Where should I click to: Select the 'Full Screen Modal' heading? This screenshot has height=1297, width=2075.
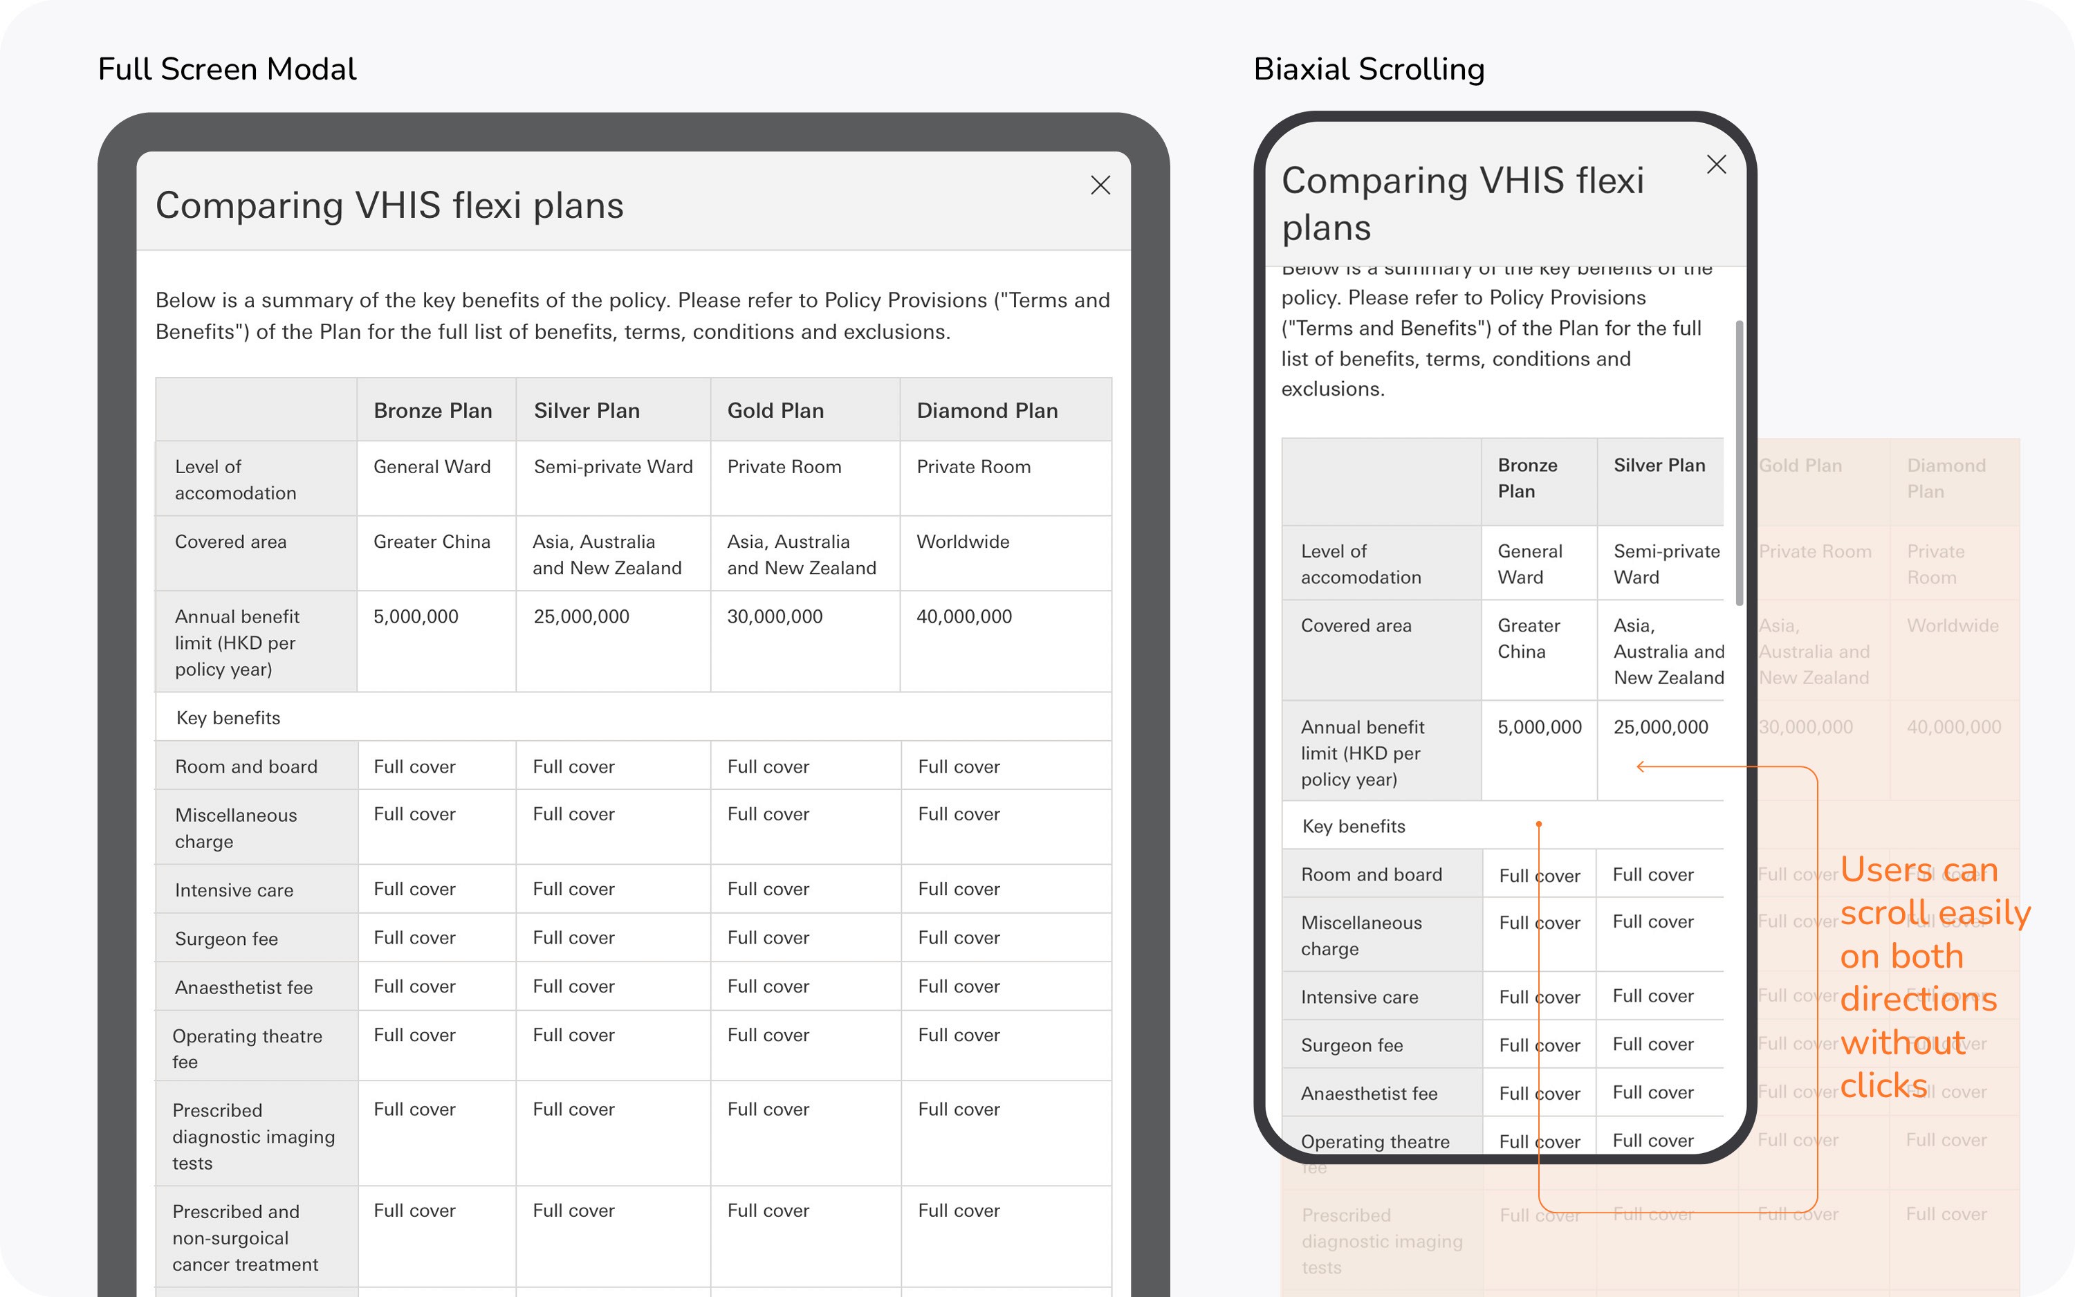click(x=228, y=69)
